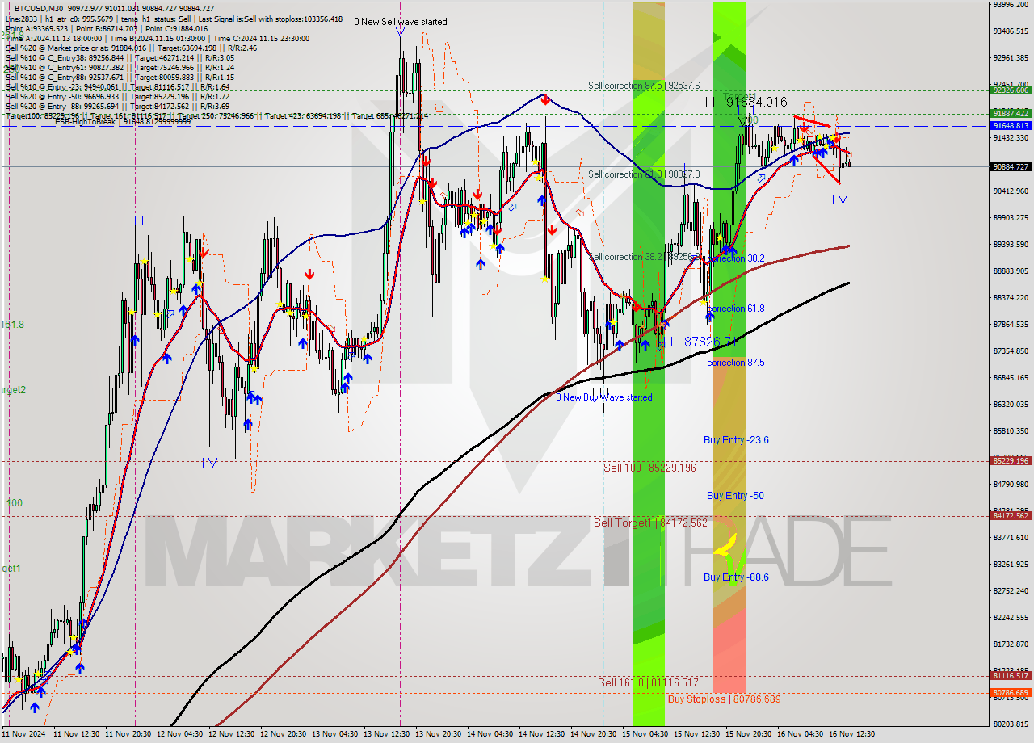The width and height of the screenshot is (1034, 743).
Task: Click the 'Sell %10 @ C_Entry61: 90827.382' line
Action: pos(120,67)
